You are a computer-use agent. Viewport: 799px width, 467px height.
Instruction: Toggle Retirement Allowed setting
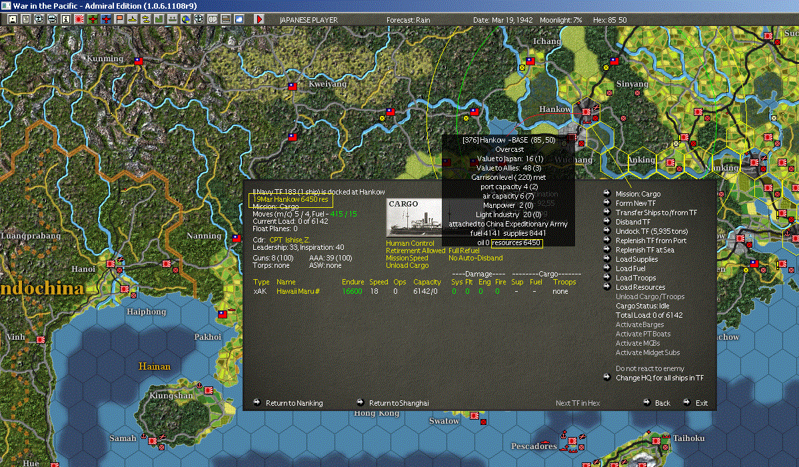pos(415,250)
